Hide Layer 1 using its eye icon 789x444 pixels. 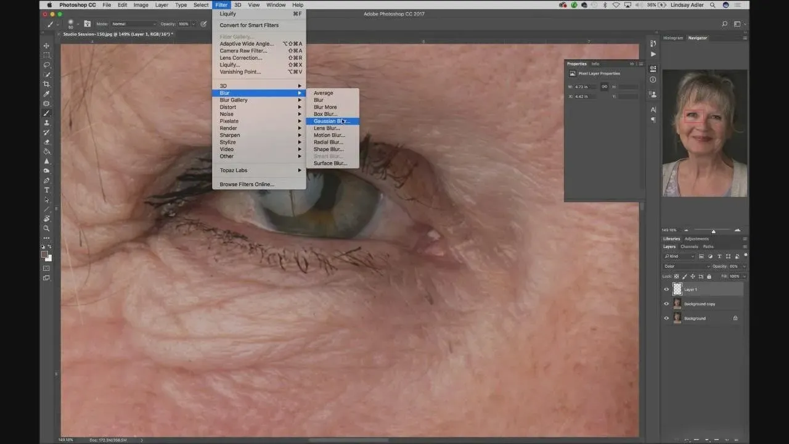click(x=666, y=289)
